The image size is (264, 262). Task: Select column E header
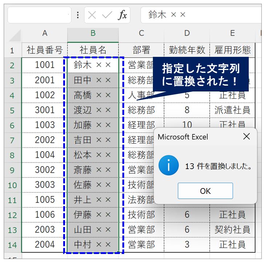232,34
